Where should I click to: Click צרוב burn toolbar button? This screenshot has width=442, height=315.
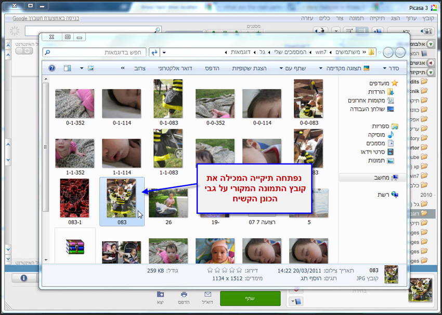[140, 69]
